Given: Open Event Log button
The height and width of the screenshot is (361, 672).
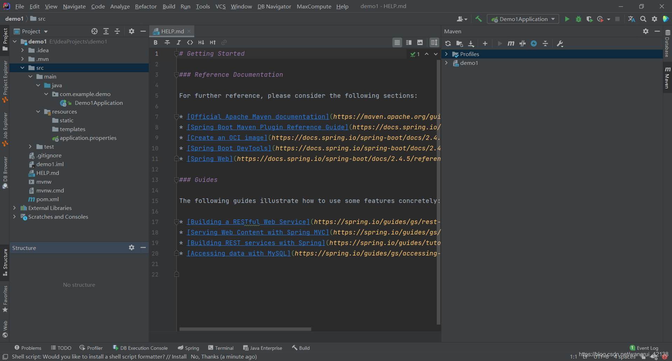Looking at the screenshot, I should point(644,348).
